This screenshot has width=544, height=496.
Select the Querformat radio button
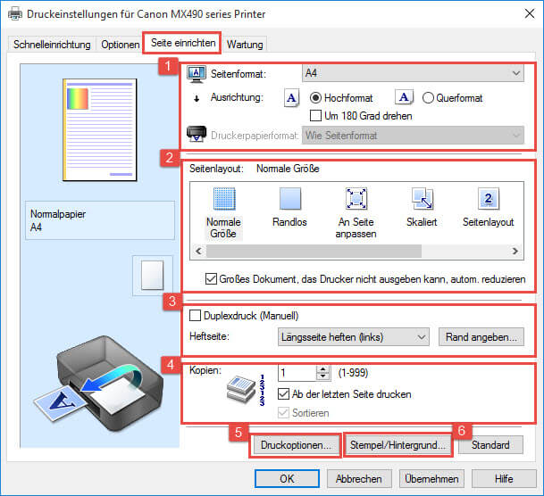coord(428,98)
